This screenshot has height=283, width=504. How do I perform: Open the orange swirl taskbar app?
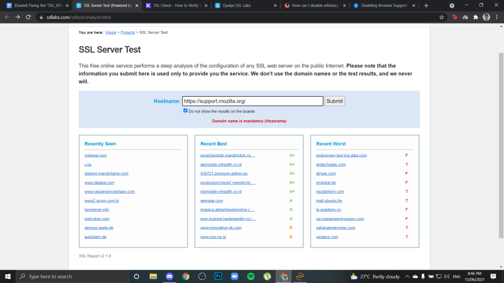tap(300, 276)
